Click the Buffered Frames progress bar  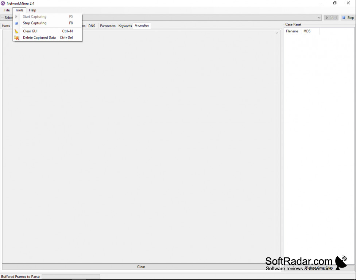coord(71,277)
